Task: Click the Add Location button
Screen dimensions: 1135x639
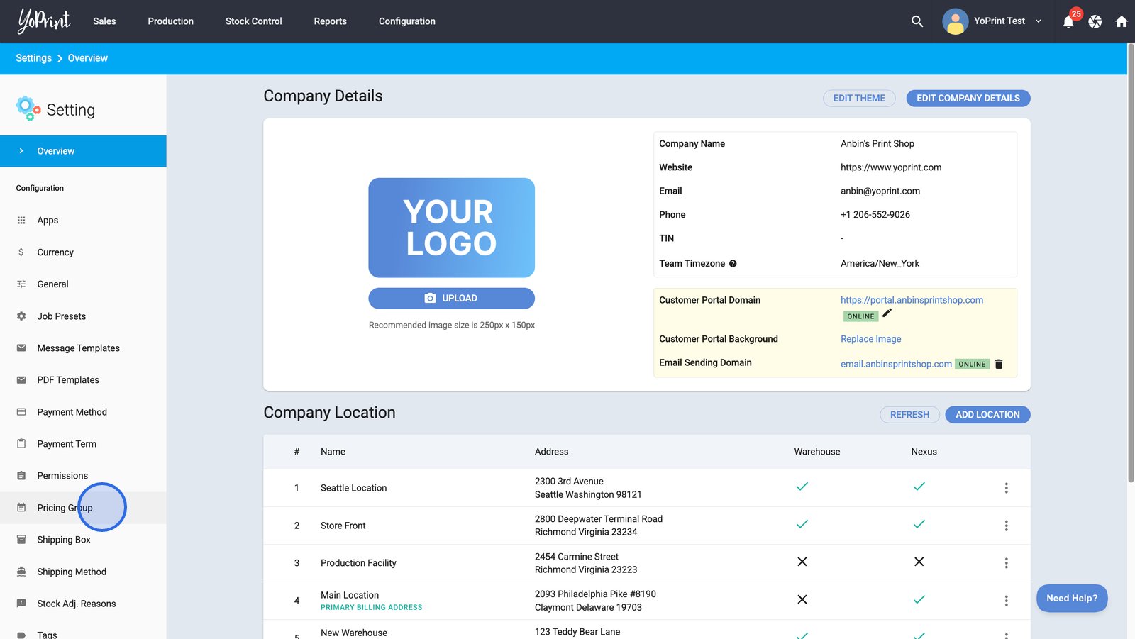Action: pyautogui.click(x=987, y=415)
